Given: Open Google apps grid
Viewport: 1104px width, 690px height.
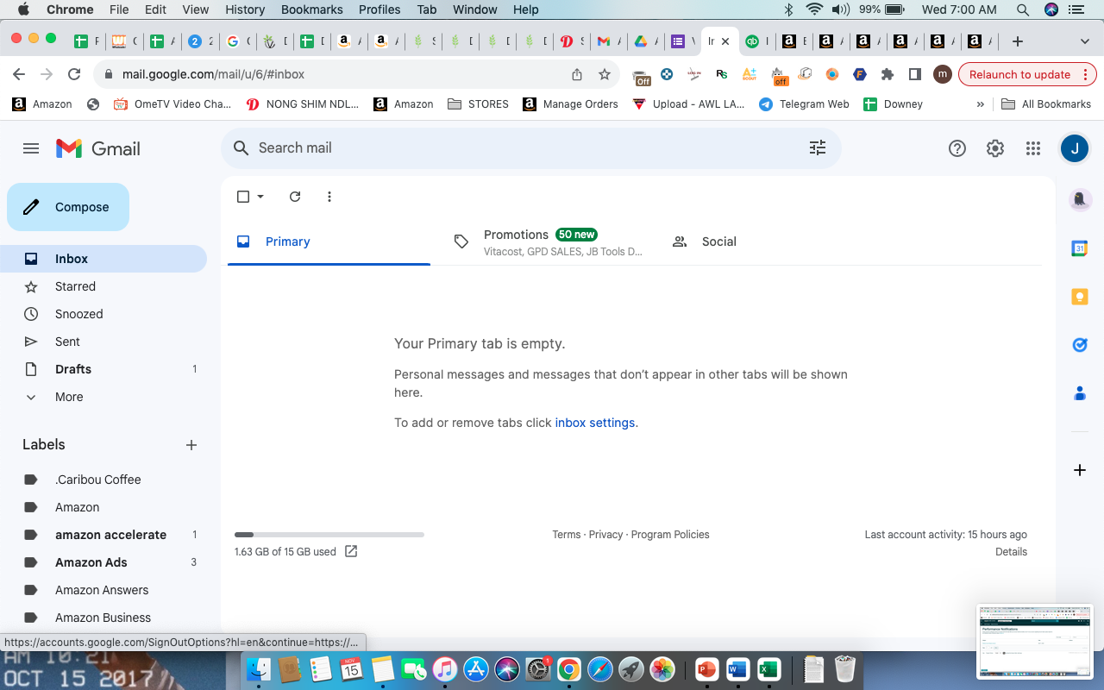Looking at the screenshot, I should (1033, 148).
